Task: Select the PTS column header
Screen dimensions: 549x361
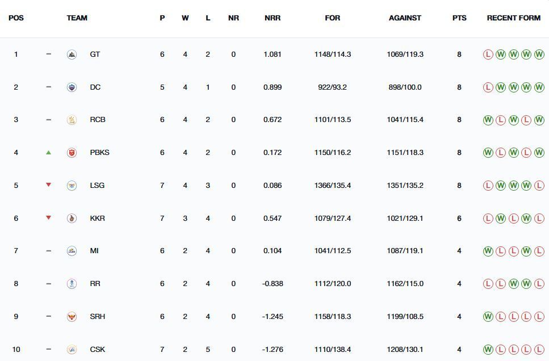Action: [459, 18]
